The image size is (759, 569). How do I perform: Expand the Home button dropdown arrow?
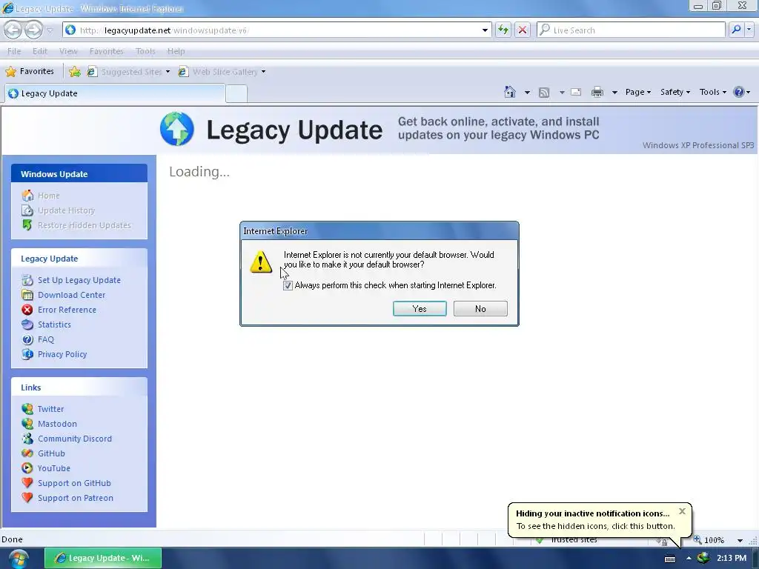pos(527,92)
